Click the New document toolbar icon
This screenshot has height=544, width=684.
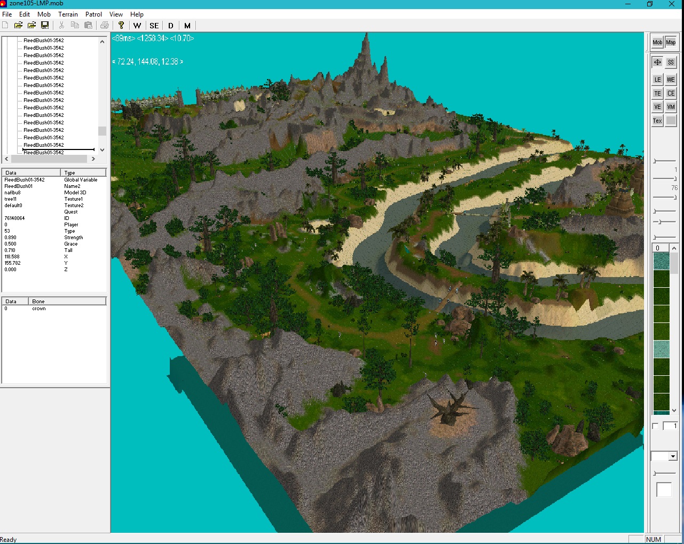click(5, 25)
